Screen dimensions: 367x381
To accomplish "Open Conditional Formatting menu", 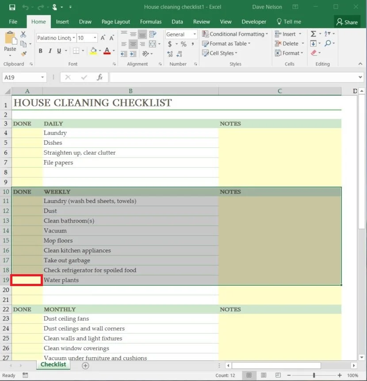I will [235, 34].
